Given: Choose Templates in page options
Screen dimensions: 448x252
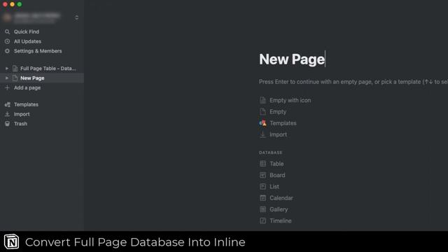Looking at the screenshot, I should [283, 123].
